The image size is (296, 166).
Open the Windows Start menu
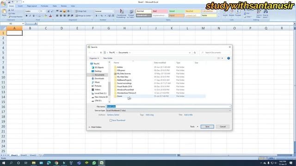(3, 163)
